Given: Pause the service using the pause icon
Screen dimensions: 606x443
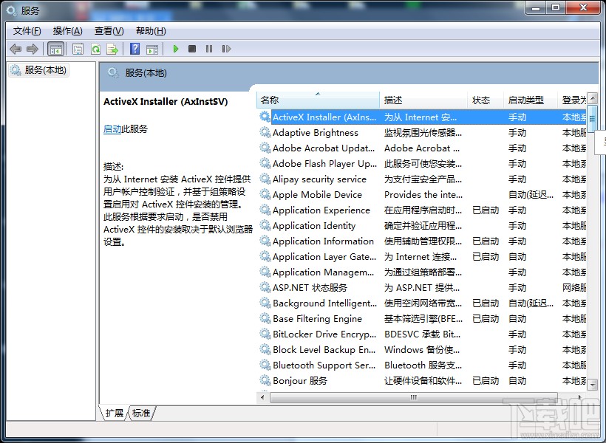Looking at the screenshot, I should pyautogui.click(x=208, y=48).
